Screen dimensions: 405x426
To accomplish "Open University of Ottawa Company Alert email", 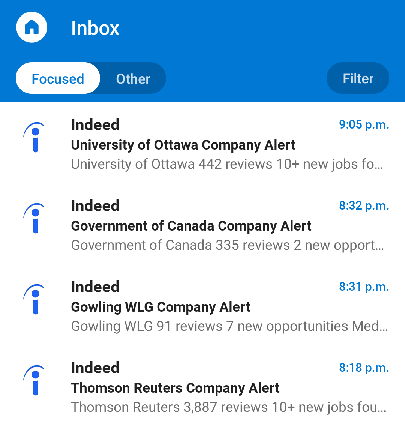I will tap(183, 145).
